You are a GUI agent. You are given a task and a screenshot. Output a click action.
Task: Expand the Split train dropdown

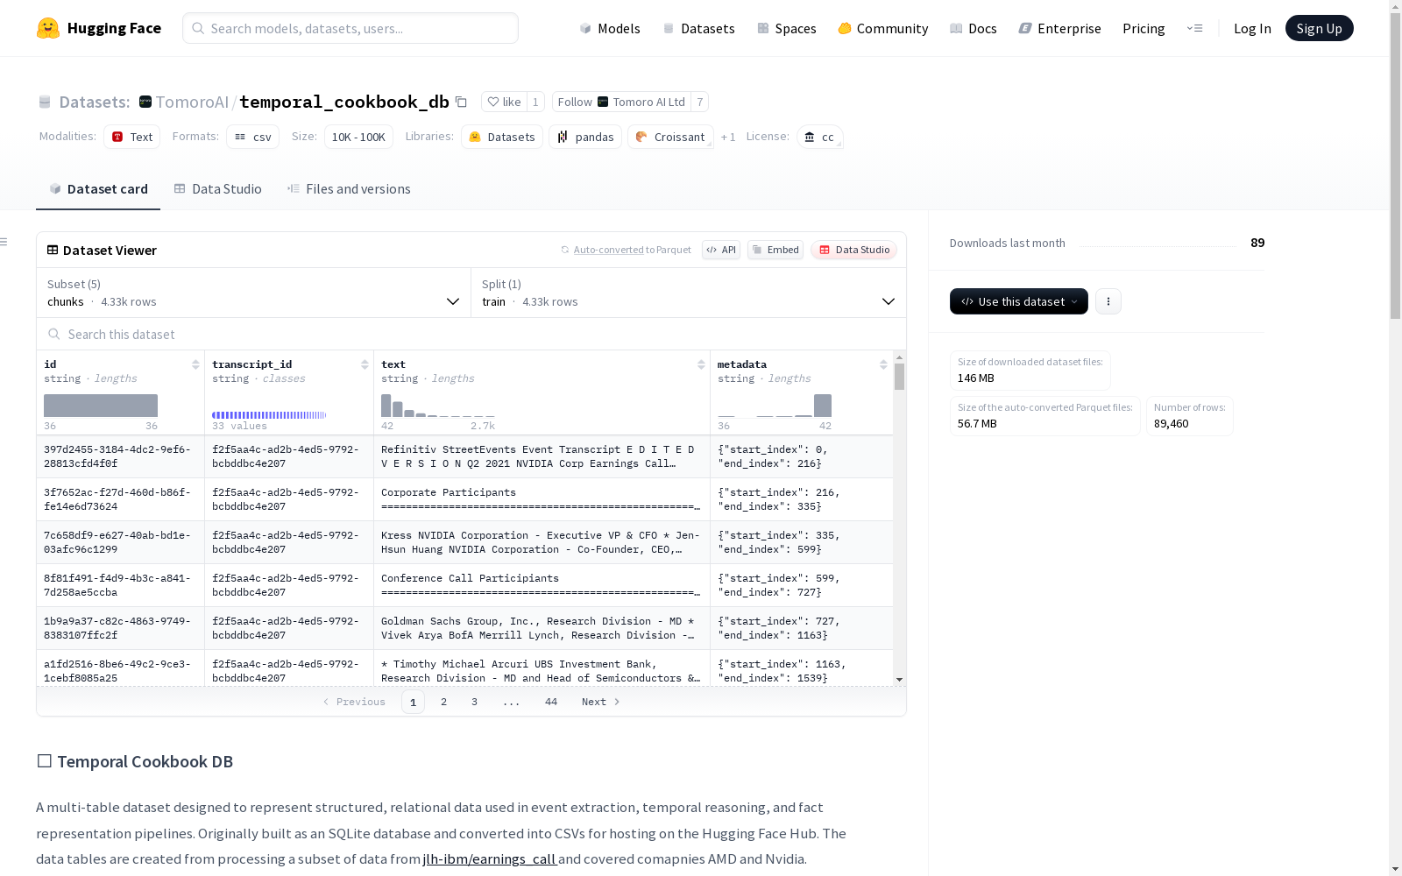coord(689,293)
